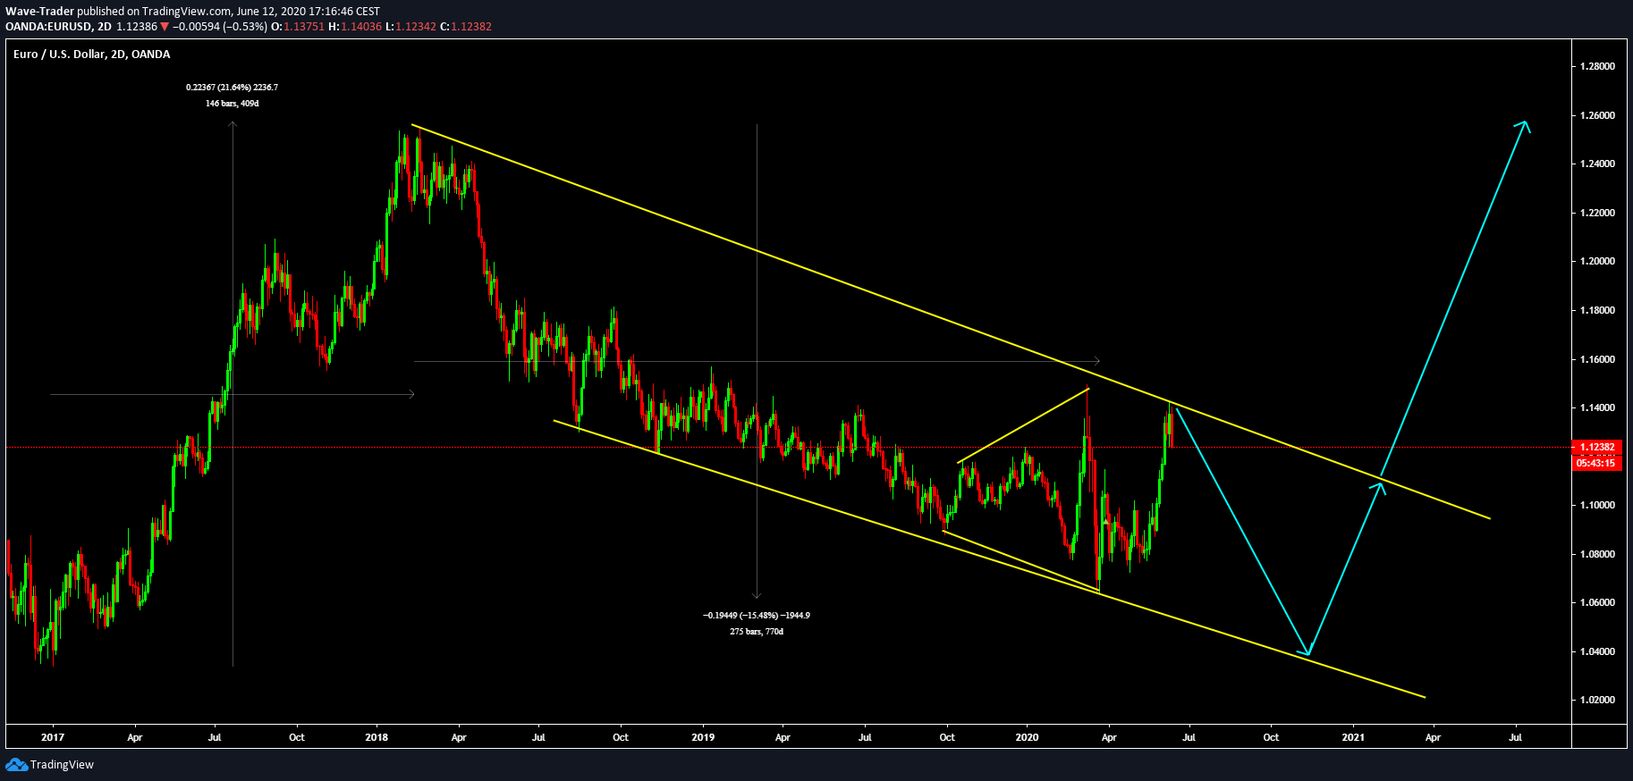Screen dimensions: 1633x781
Task: Click the 1.10000 price axis label
Action: click(x=1597, y=505)
